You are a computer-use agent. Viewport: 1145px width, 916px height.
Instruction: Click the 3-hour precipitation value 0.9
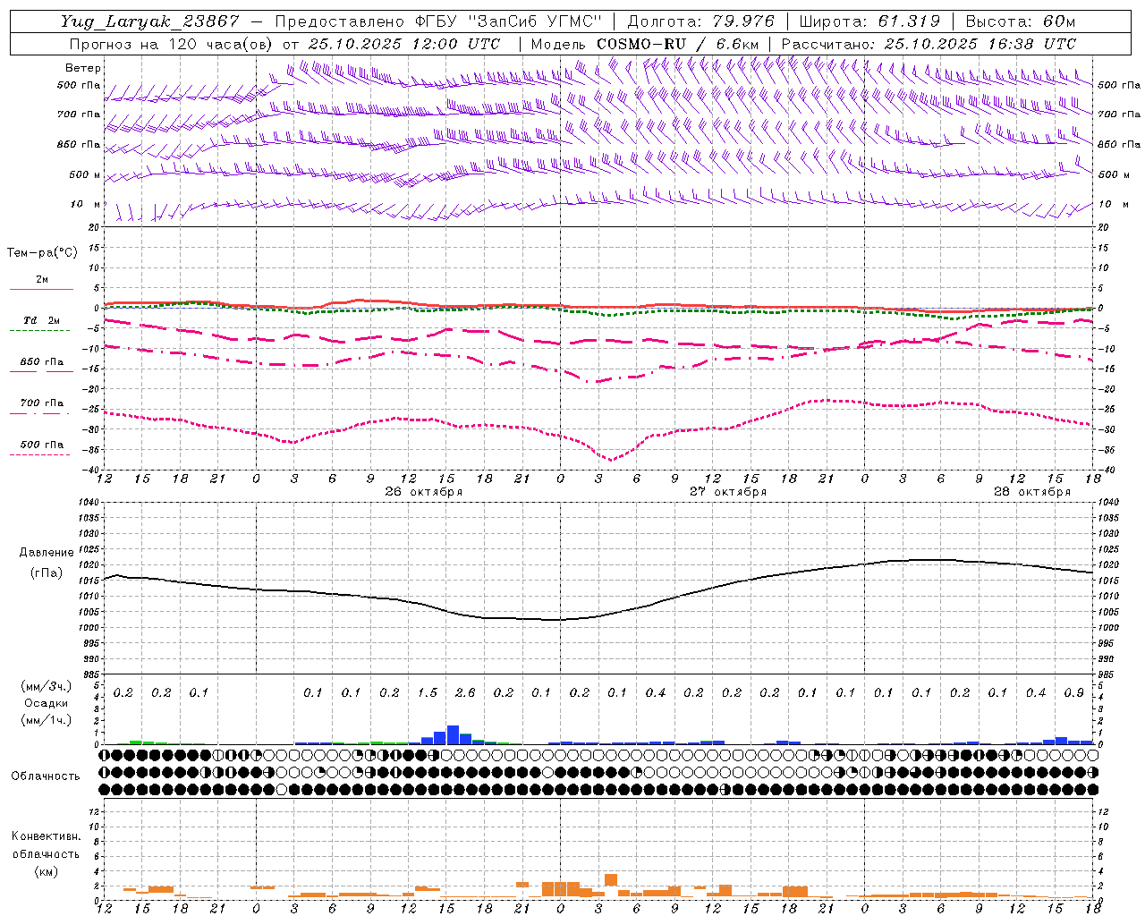point(1074,692)
